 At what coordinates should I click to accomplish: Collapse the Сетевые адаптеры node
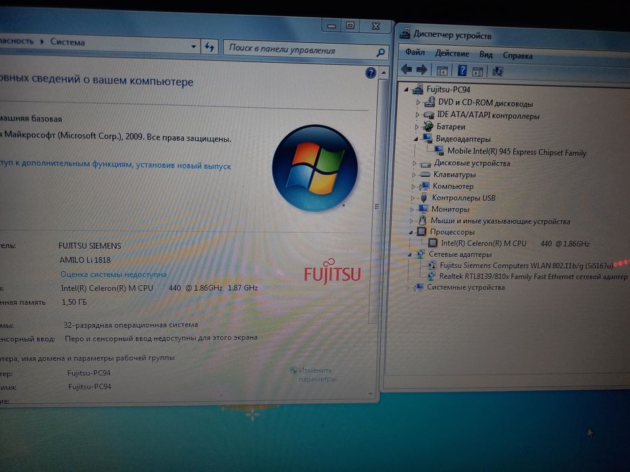tap(409, 254)
